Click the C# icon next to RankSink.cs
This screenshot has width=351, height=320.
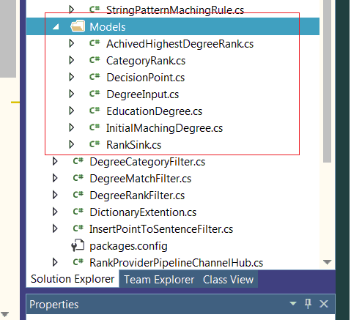click(95, 144)
